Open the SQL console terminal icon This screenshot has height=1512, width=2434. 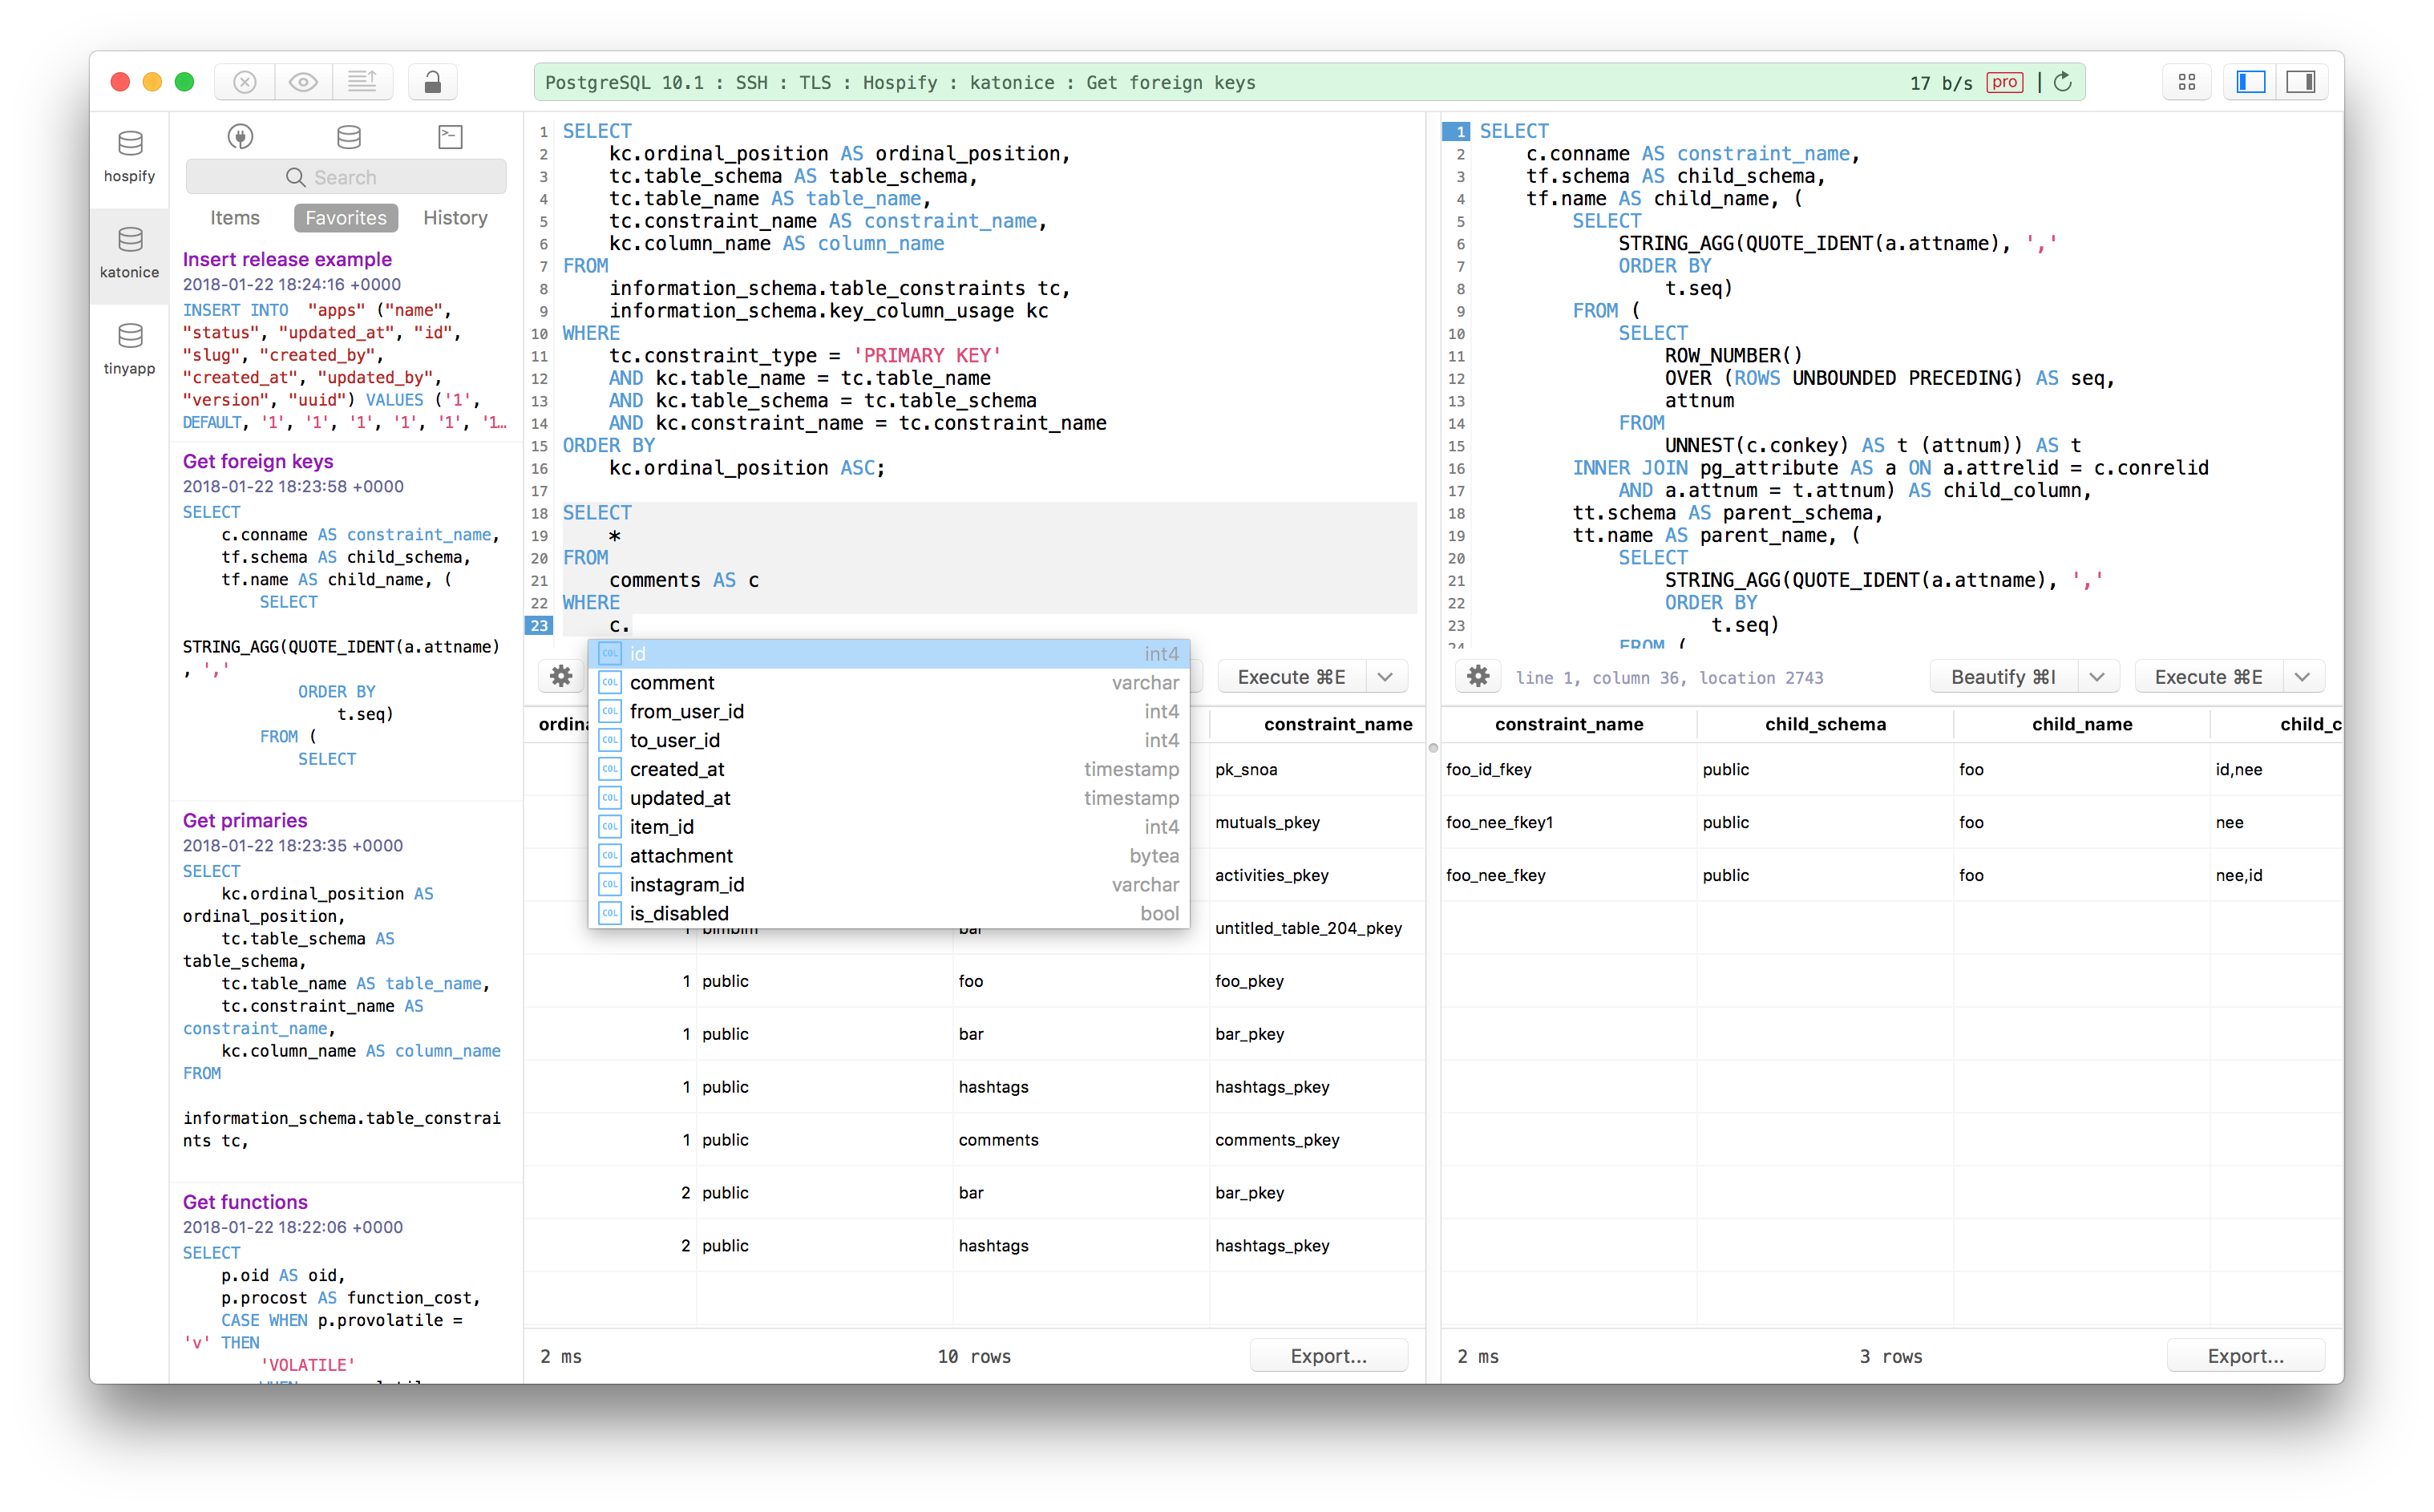[451, 137]
